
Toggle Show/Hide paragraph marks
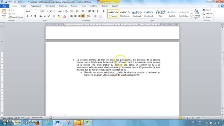pyautogui.click(x=104, y=11)
